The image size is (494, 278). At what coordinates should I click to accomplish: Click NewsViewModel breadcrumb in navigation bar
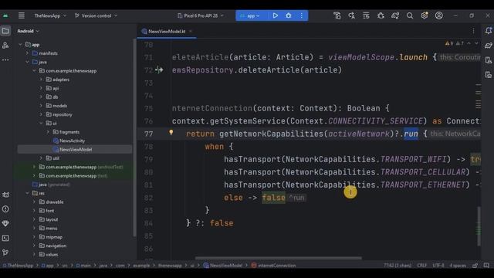point(223,266)
